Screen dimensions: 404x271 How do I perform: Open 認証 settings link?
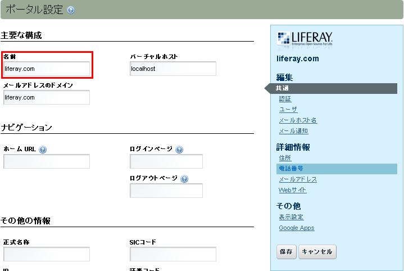285,99
